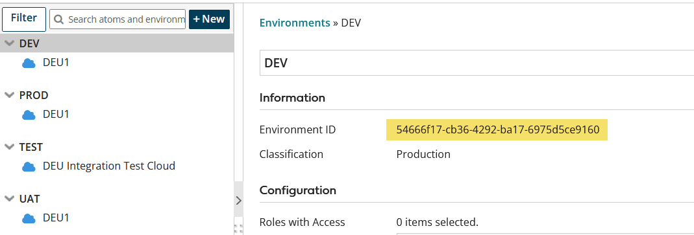The height and width of the screenshot is (235, 694).
Task: Click the Classification label
Action: (291, 154)
